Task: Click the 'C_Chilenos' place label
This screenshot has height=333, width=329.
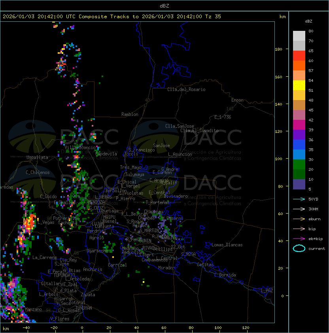Action: click(38, 172)
